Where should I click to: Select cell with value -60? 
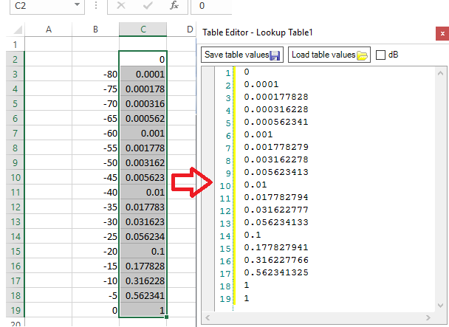click(95, 133)
